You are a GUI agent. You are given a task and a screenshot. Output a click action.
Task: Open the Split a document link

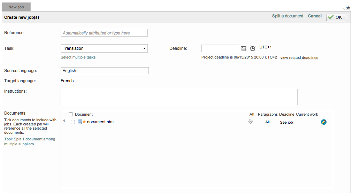287,16
